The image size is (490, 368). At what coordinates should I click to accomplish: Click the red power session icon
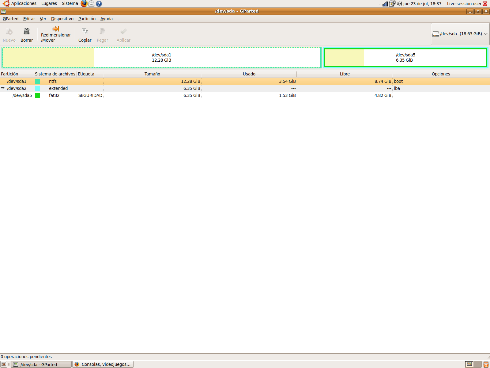click(485, 4)
